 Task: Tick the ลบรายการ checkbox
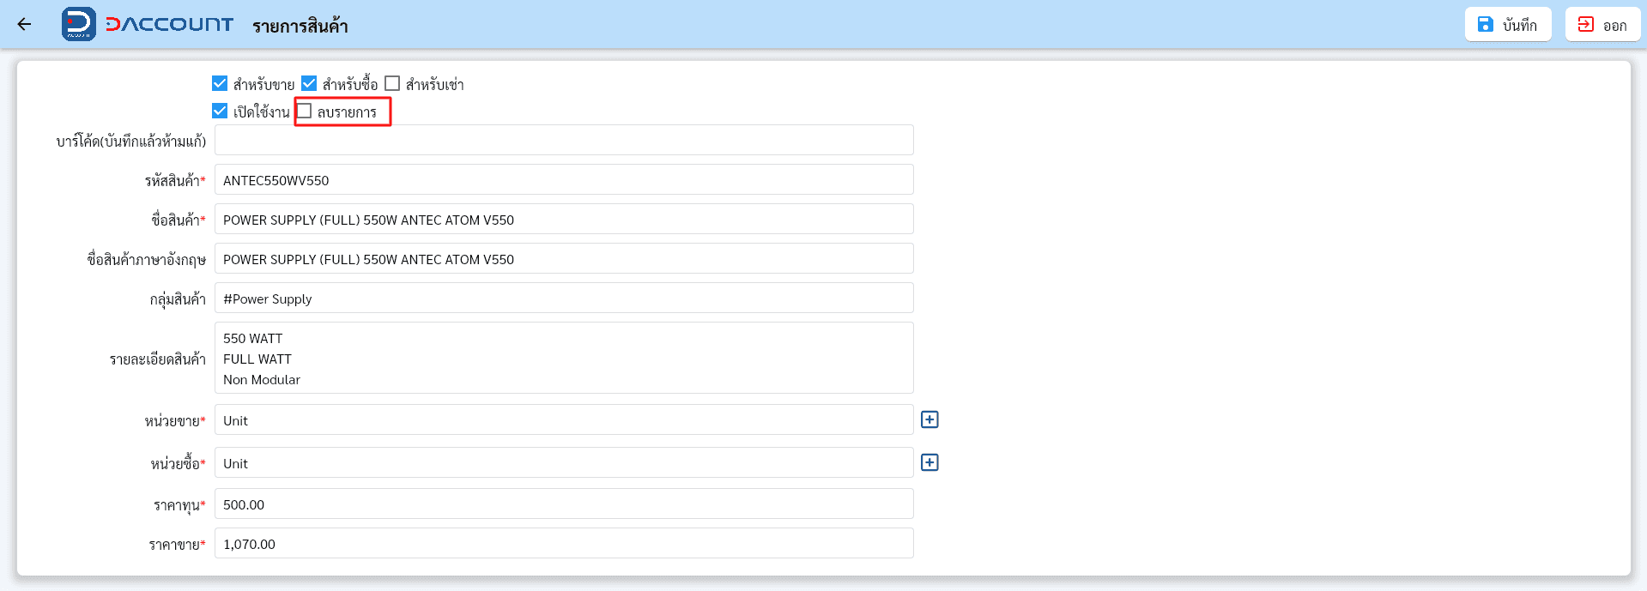coord(304,111)
